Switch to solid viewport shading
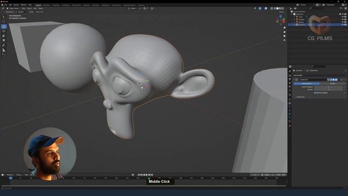The image size is (348, 196). [277, 8]
